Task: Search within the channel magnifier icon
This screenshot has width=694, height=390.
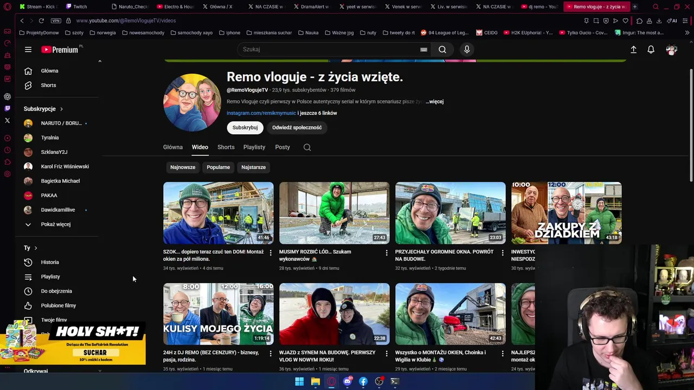Action: 307,147
